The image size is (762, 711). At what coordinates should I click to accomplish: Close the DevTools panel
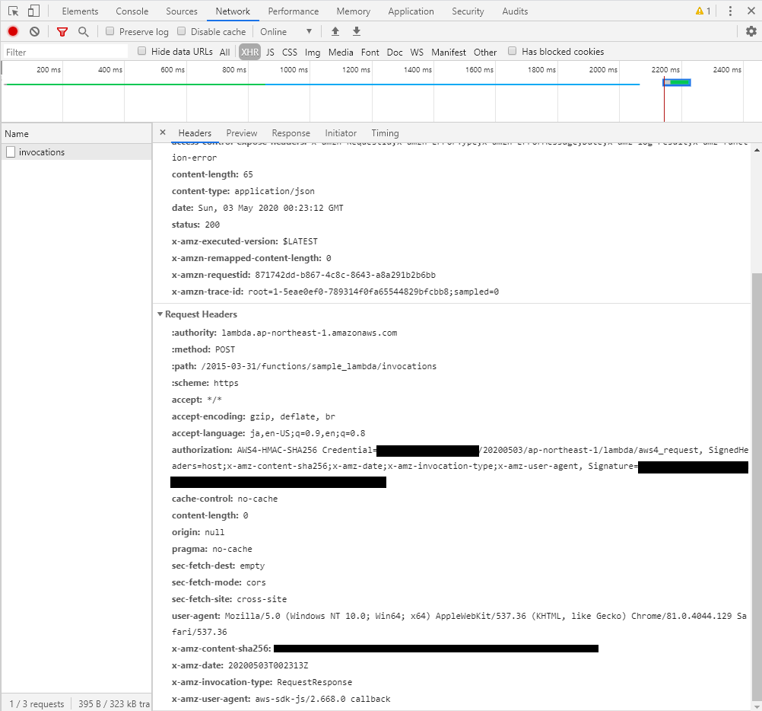[x=751, y=11]
